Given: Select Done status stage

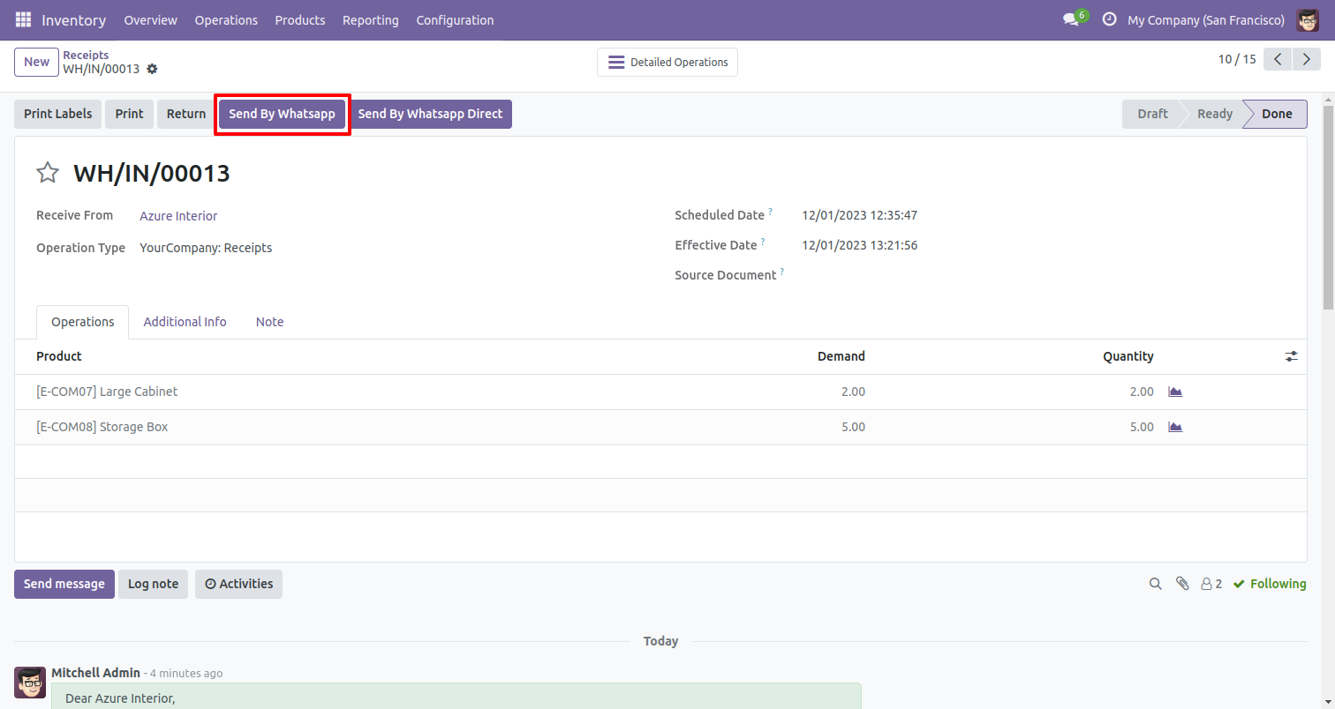Looking at the screenshot, I should point(1276,114).
